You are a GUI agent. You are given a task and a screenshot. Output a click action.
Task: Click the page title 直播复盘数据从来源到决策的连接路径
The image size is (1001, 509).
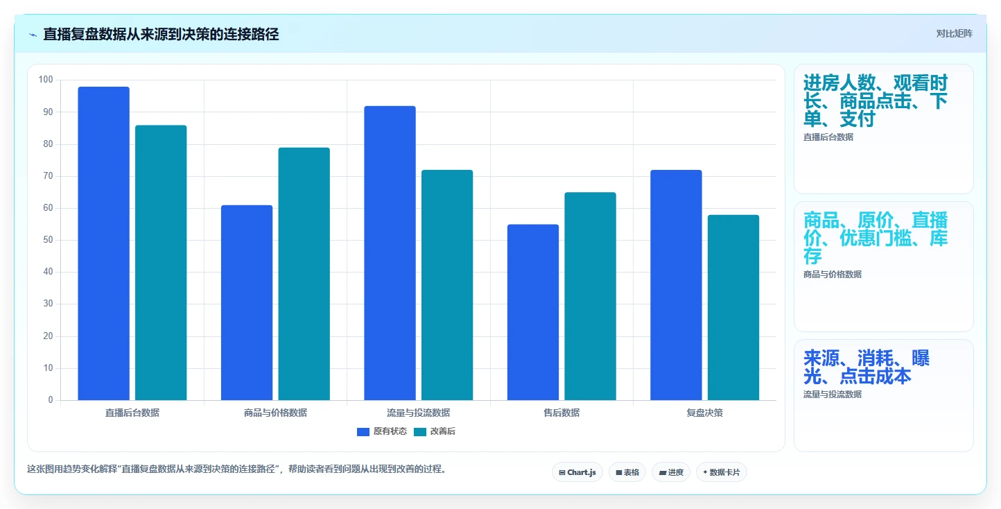click(x=161, y=34)
